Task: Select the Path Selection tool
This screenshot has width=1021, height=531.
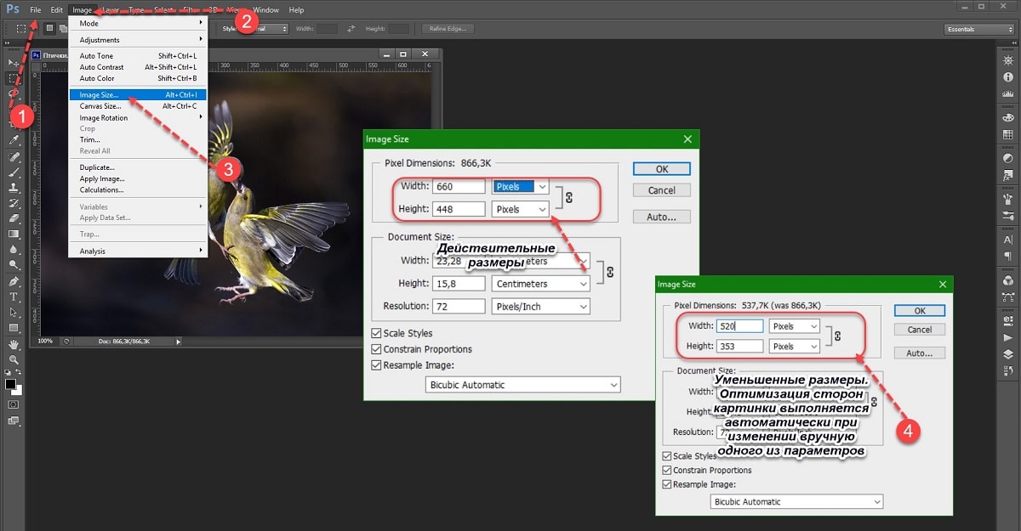Action: (x=14, y=312)
